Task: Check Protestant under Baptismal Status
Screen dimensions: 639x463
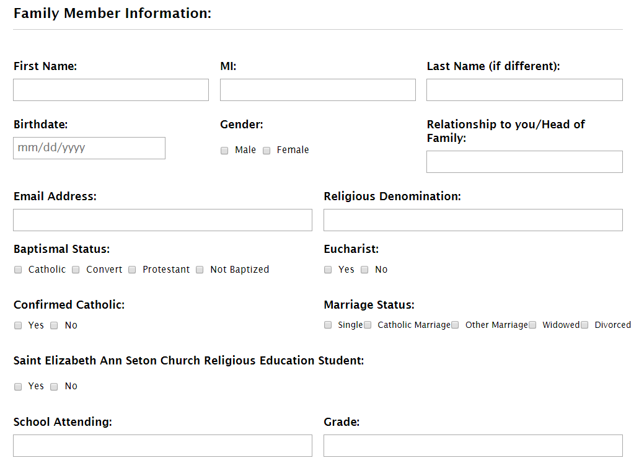Action: tap(132, 270)
